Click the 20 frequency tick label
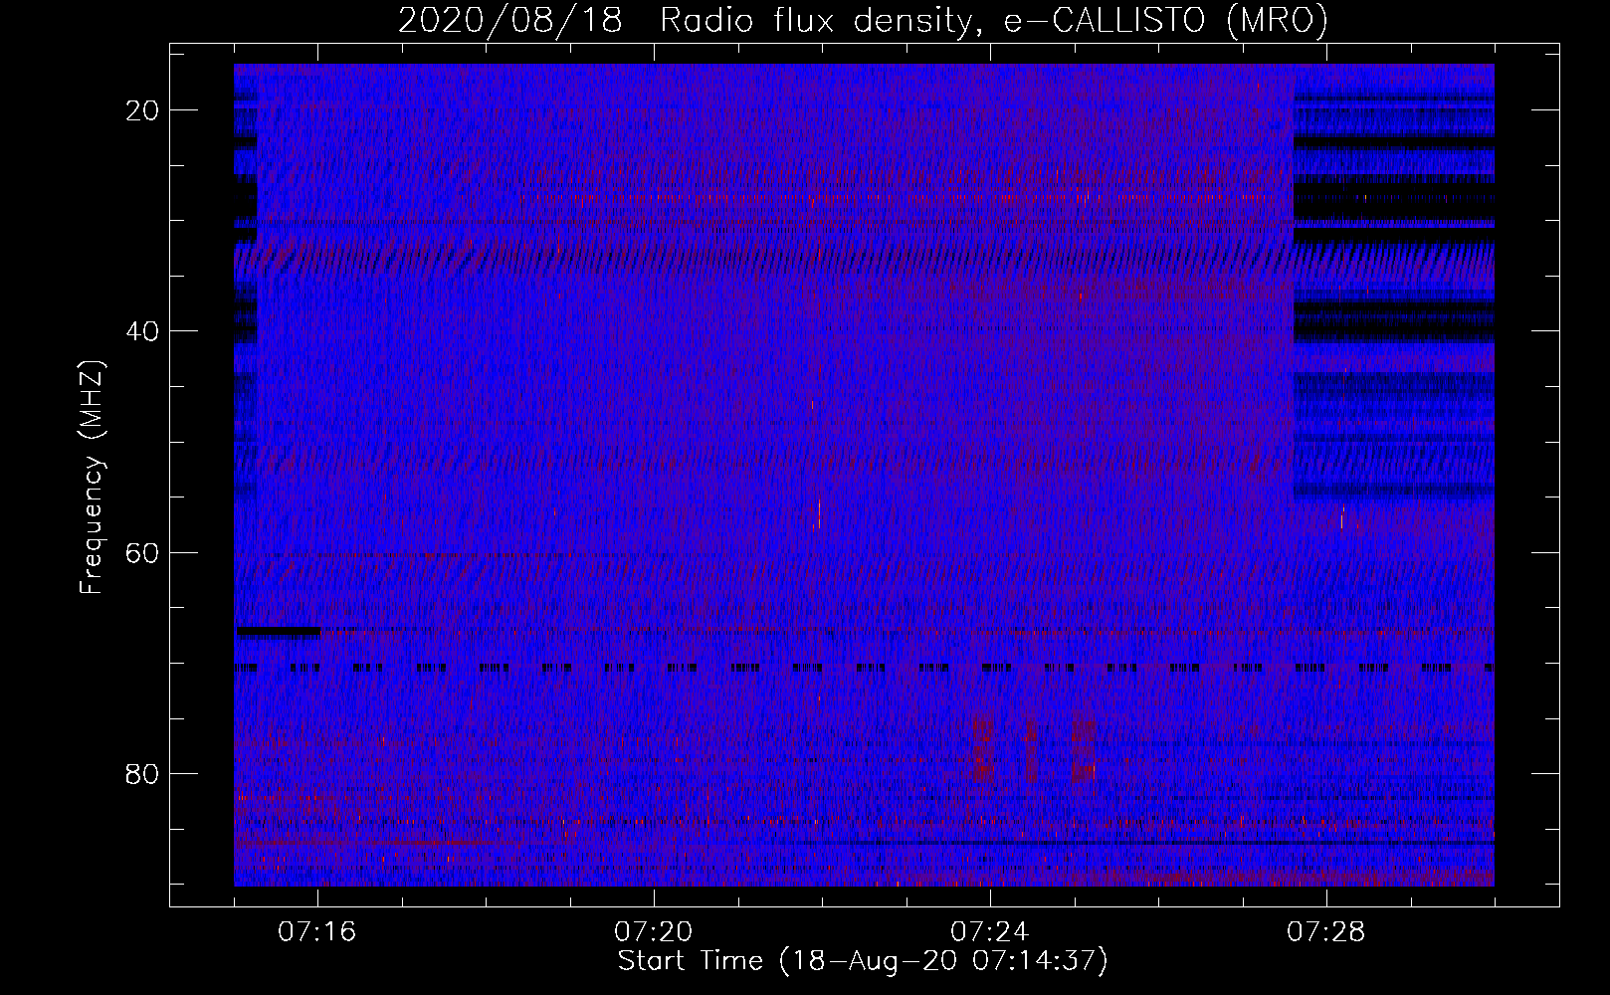 (143, 110)
